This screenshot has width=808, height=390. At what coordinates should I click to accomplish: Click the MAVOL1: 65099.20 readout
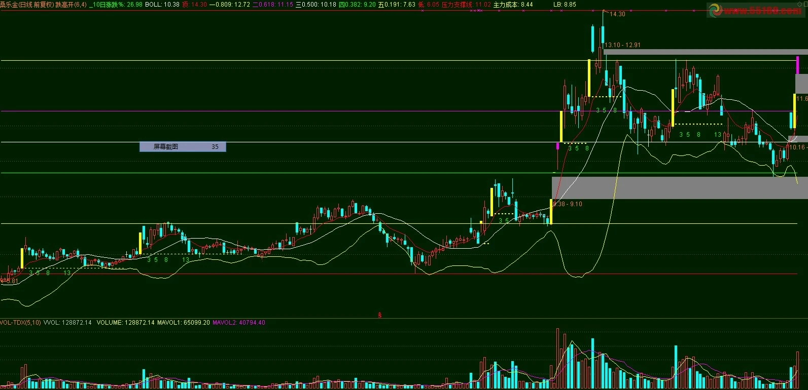[x=184, y=323]
